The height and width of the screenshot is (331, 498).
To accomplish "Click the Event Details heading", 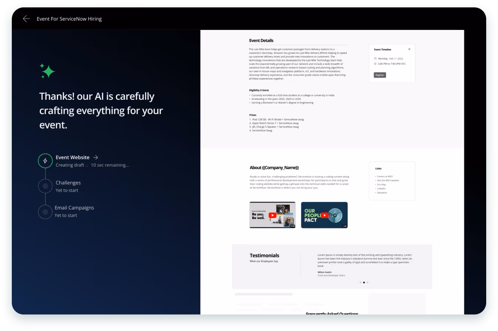I will (x=261, y=41).
